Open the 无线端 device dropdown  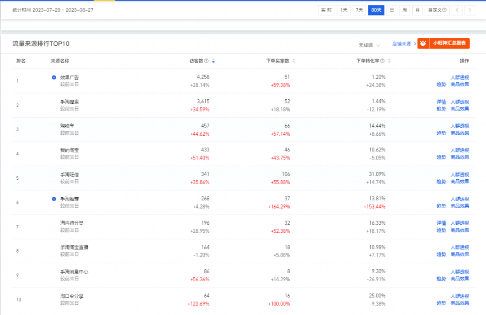tap(369, 45)
